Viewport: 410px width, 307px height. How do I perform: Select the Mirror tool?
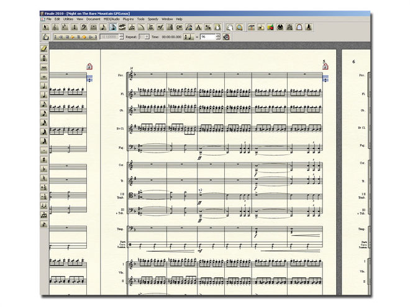pyautogui.click(x=299, y=27)
